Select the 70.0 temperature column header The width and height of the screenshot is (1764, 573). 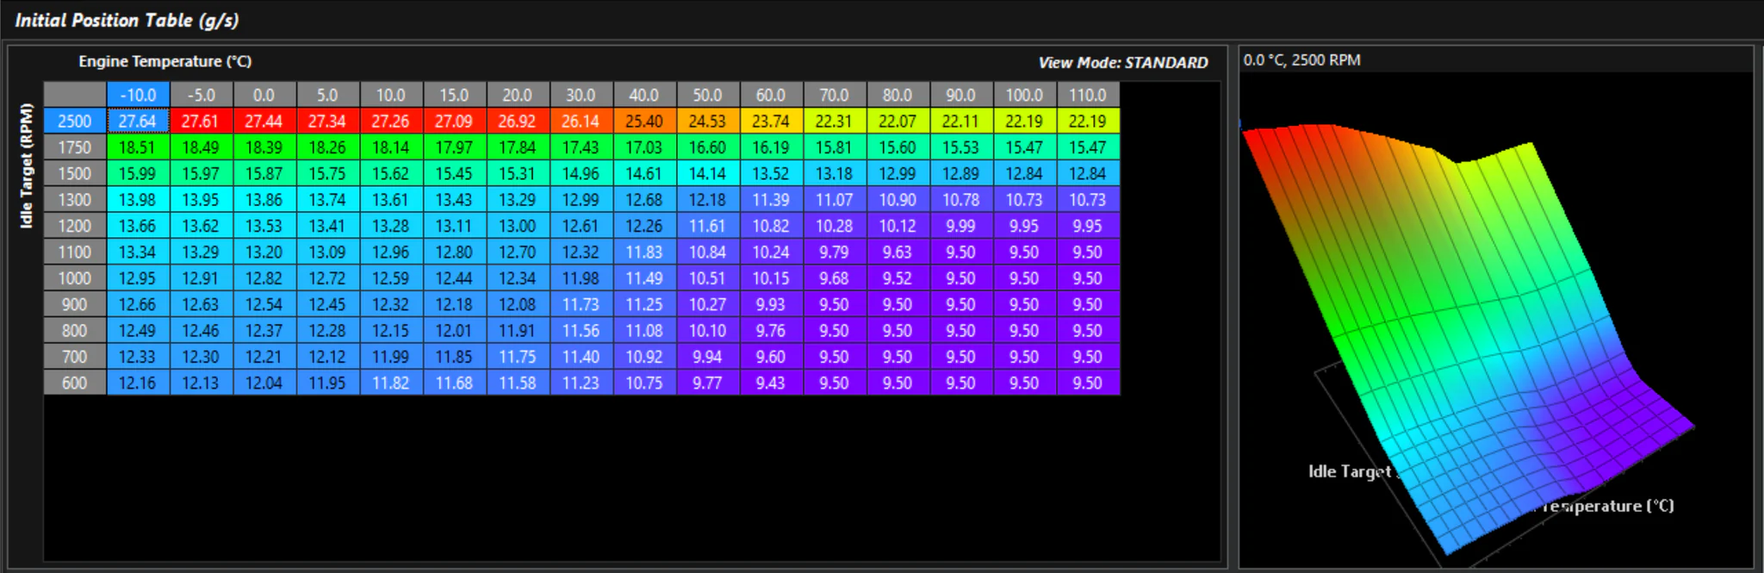tap(835, 95)
